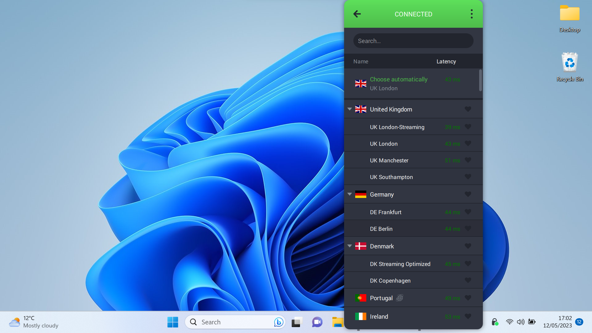The height and width of the screenshot is (333, 592).
Task: Open the weather widget showing 12°C
Action: tap(33, 322)
